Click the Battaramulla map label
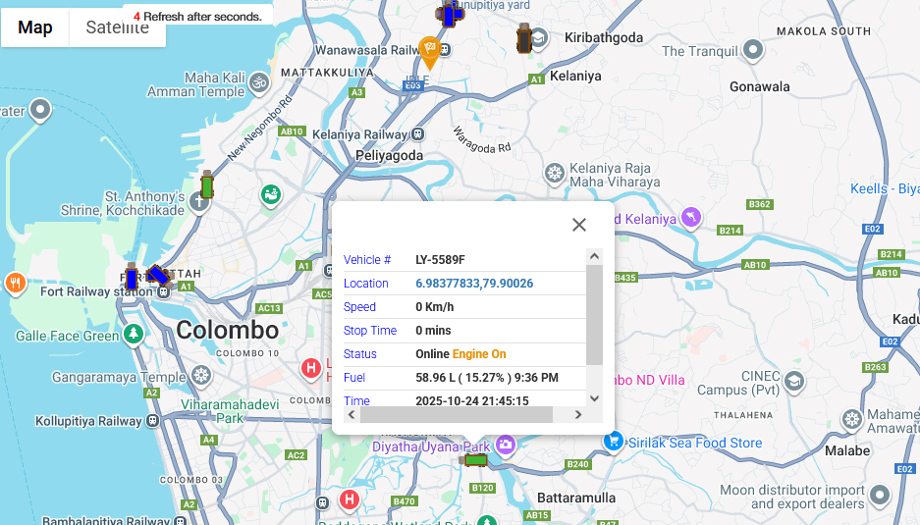The width and height of the screenshot is (920, 525). click(x=576, y=499)
